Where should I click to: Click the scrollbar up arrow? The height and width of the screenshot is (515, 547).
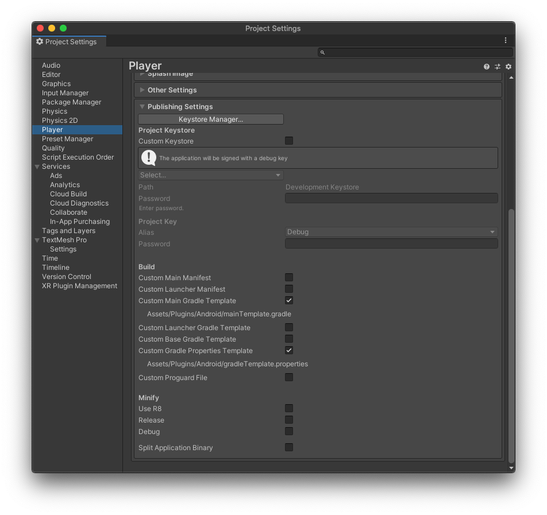click(511, 78)
